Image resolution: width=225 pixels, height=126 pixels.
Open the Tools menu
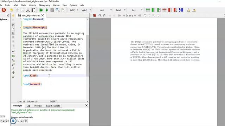tap(7, 5)
